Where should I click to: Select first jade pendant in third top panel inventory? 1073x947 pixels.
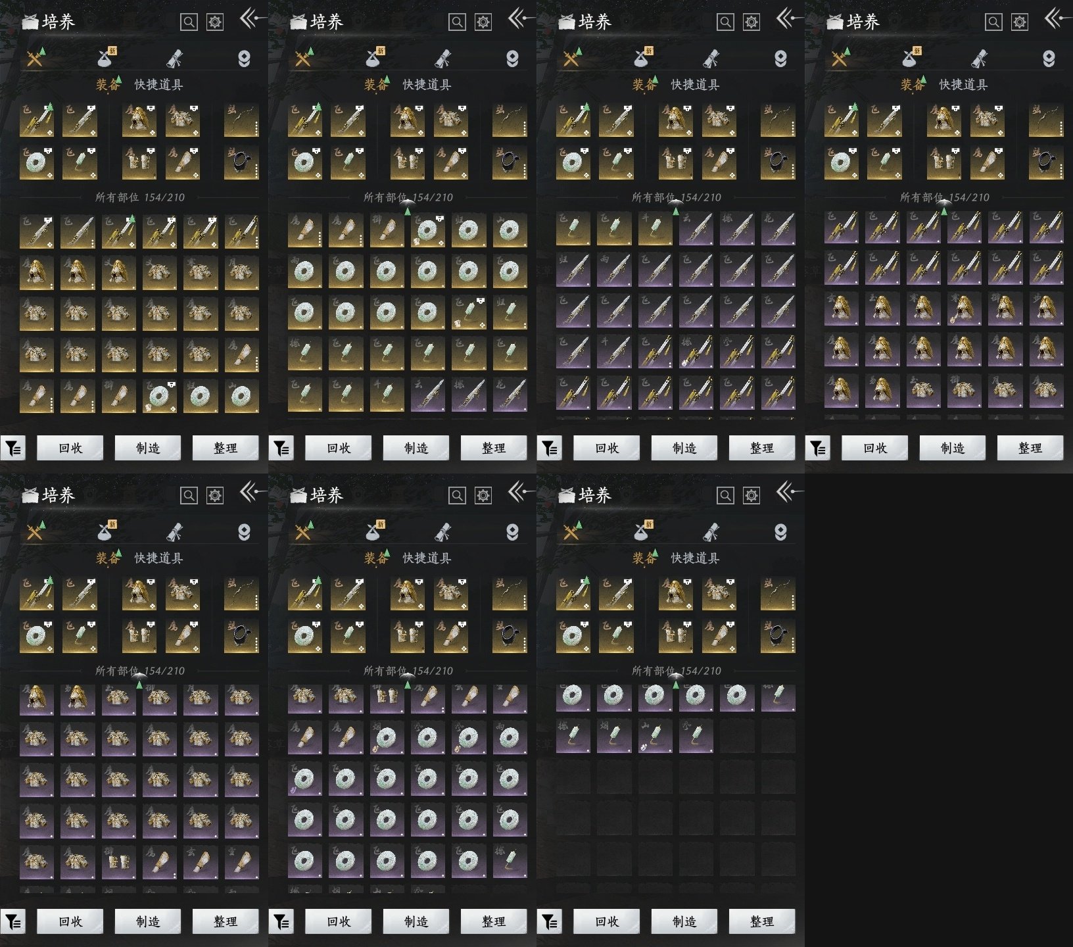[x=573, y=228]
